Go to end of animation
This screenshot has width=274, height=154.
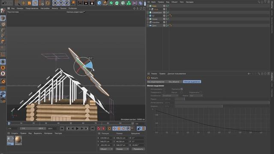tap(92, 128)
